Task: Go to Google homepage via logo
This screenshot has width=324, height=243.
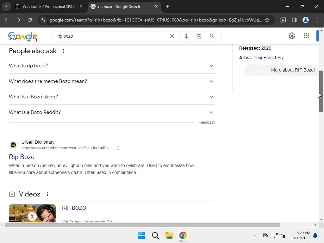Action: tap(23, 36)
